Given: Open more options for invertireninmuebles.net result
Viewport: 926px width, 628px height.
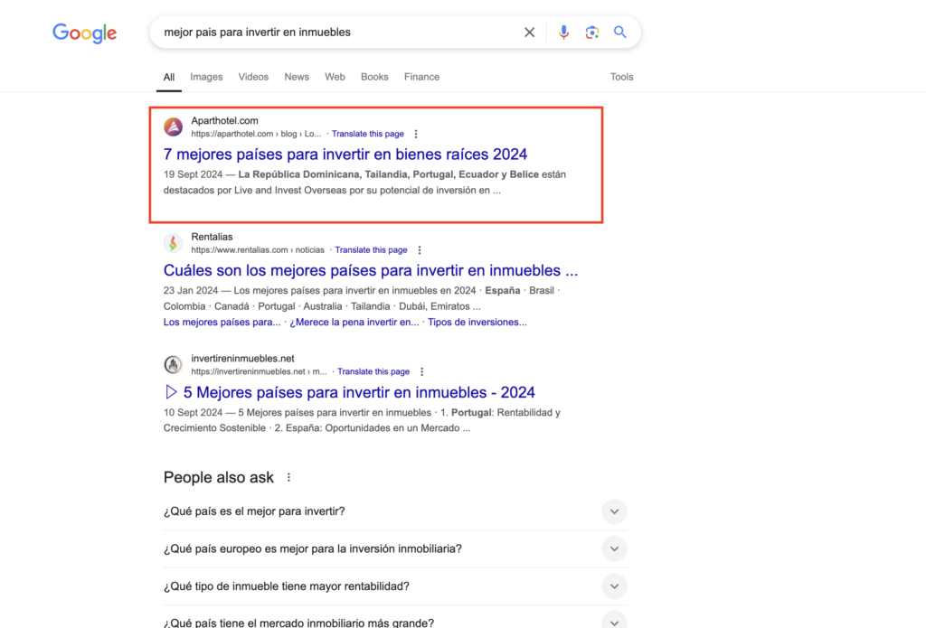Looking at the screenshot, I should [421, 372].
